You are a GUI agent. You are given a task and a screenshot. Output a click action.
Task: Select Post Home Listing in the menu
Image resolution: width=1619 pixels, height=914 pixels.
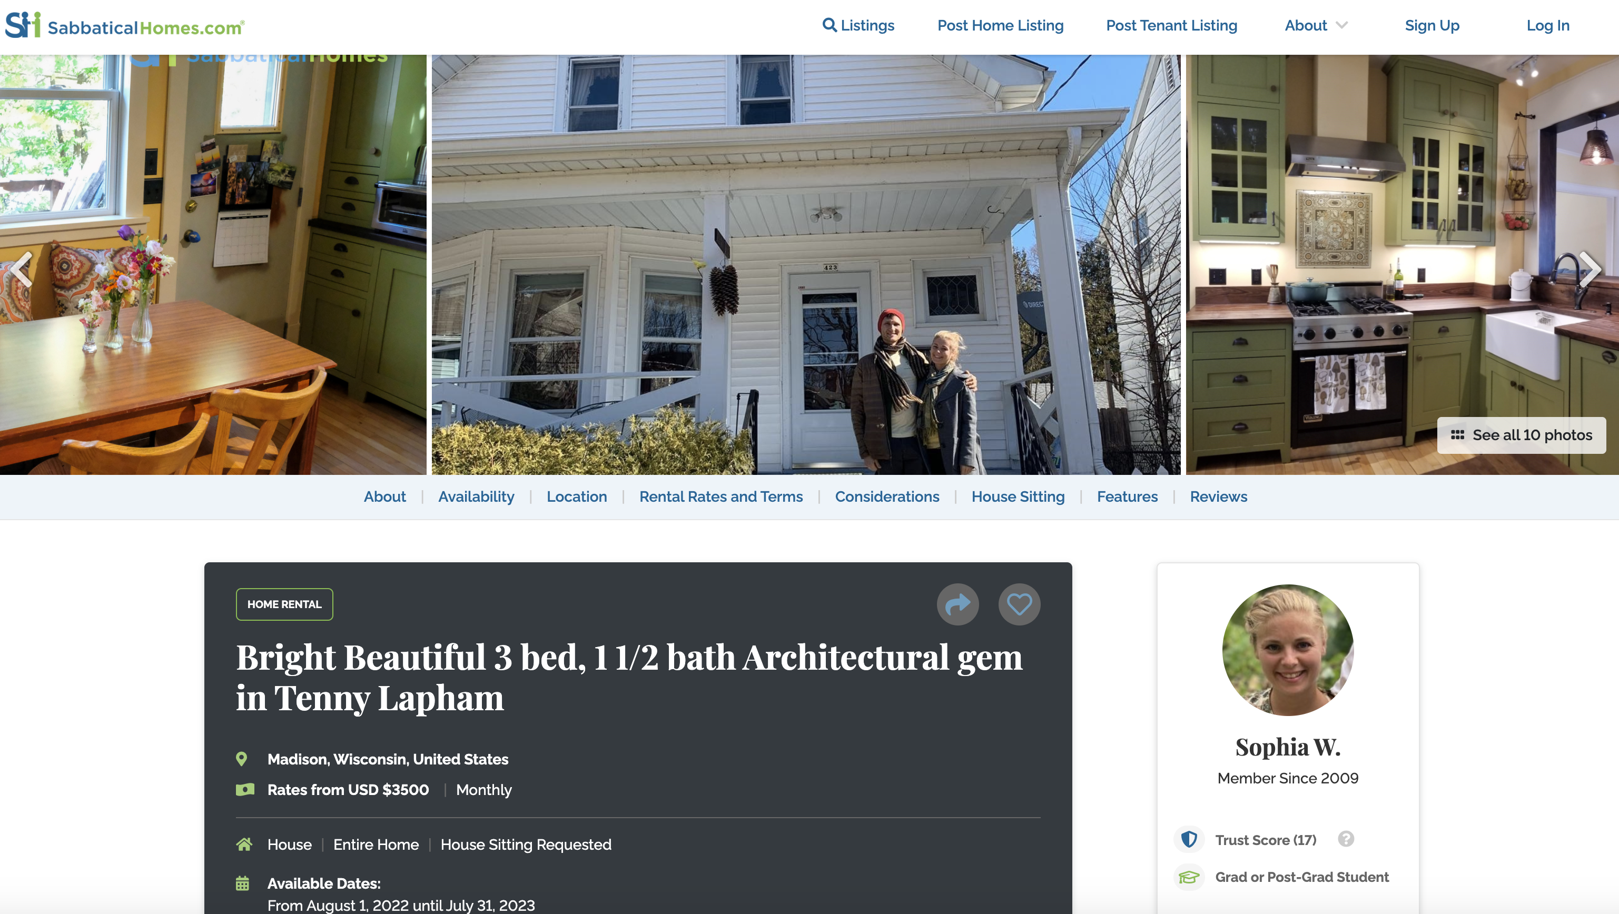pos(1000,26)
